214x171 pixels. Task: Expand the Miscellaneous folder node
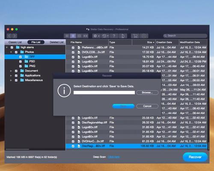coord(11,80)
